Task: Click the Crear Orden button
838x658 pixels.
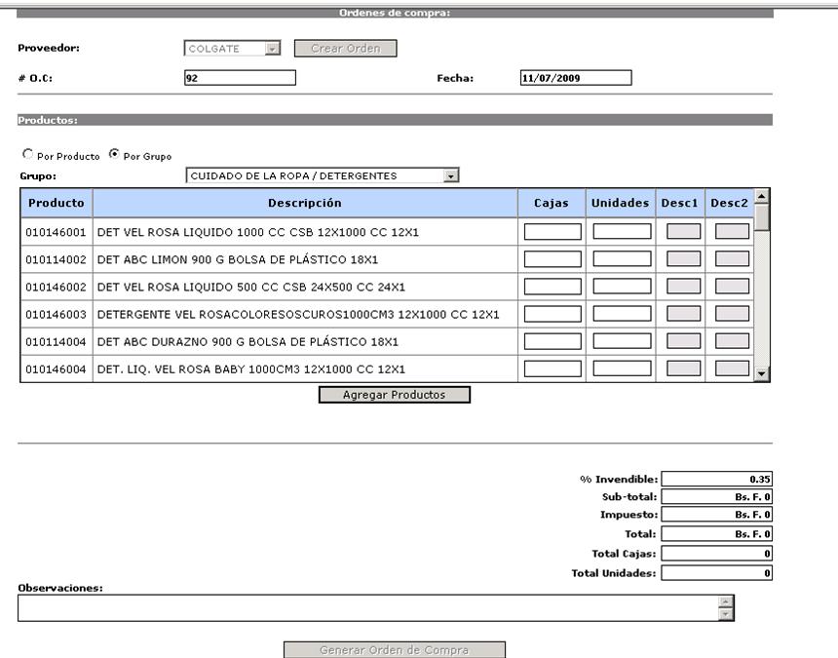Action: pos(346,48)
